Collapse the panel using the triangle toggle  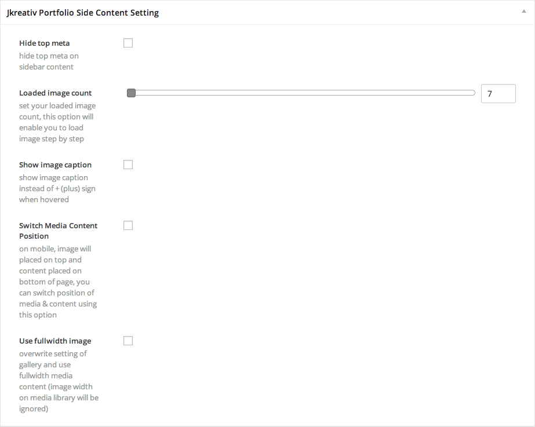click(x=525, y=10)
